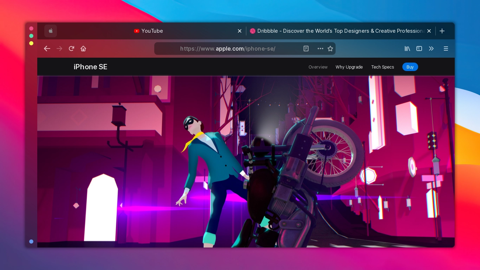The image size is (480, 270).
Task: Click the iPhone SE page title
Action: point(90,67)
